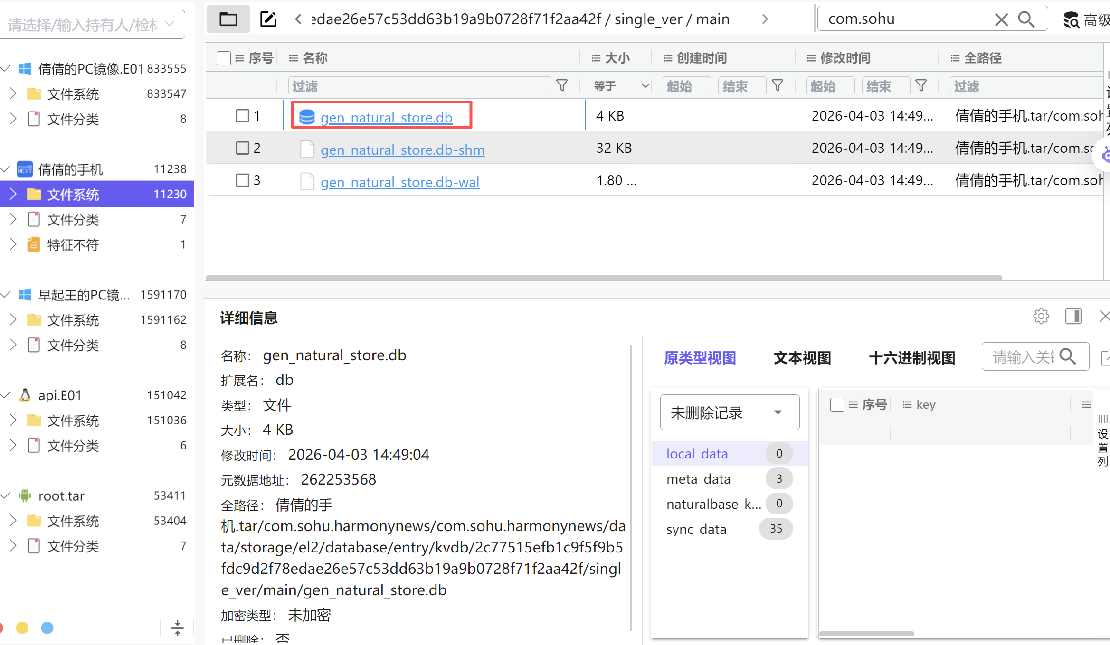Click the edit path pencil icon
This screenshot has width=1110, height=645.
[x=268, y=19]
